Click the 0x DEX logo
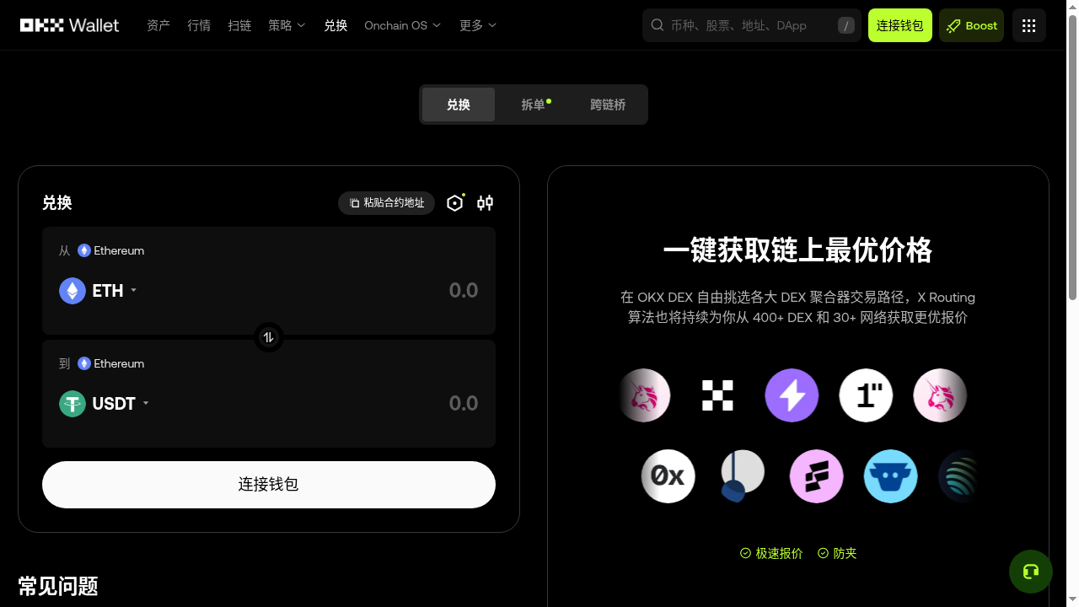 click(668, 476)
